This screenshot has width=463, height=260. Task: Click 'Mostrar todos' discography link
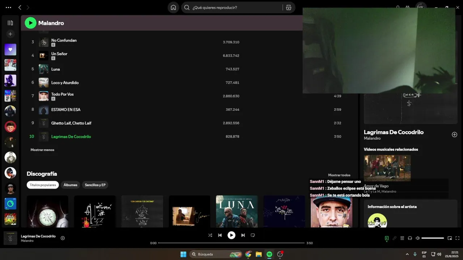point(339,175)
